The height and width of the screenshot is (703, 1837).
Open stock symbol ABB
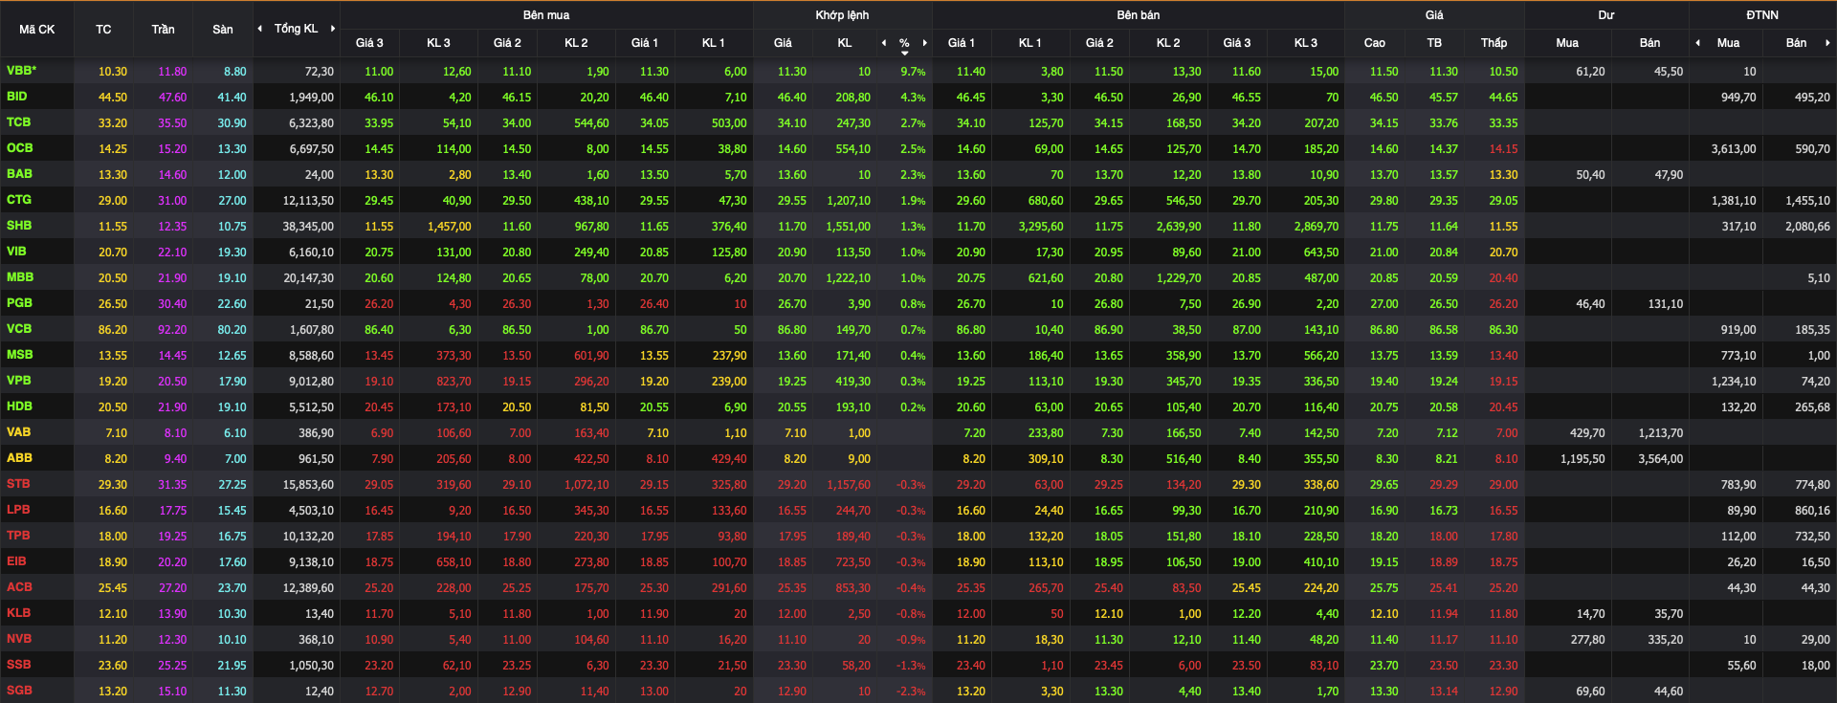point(20,458)
